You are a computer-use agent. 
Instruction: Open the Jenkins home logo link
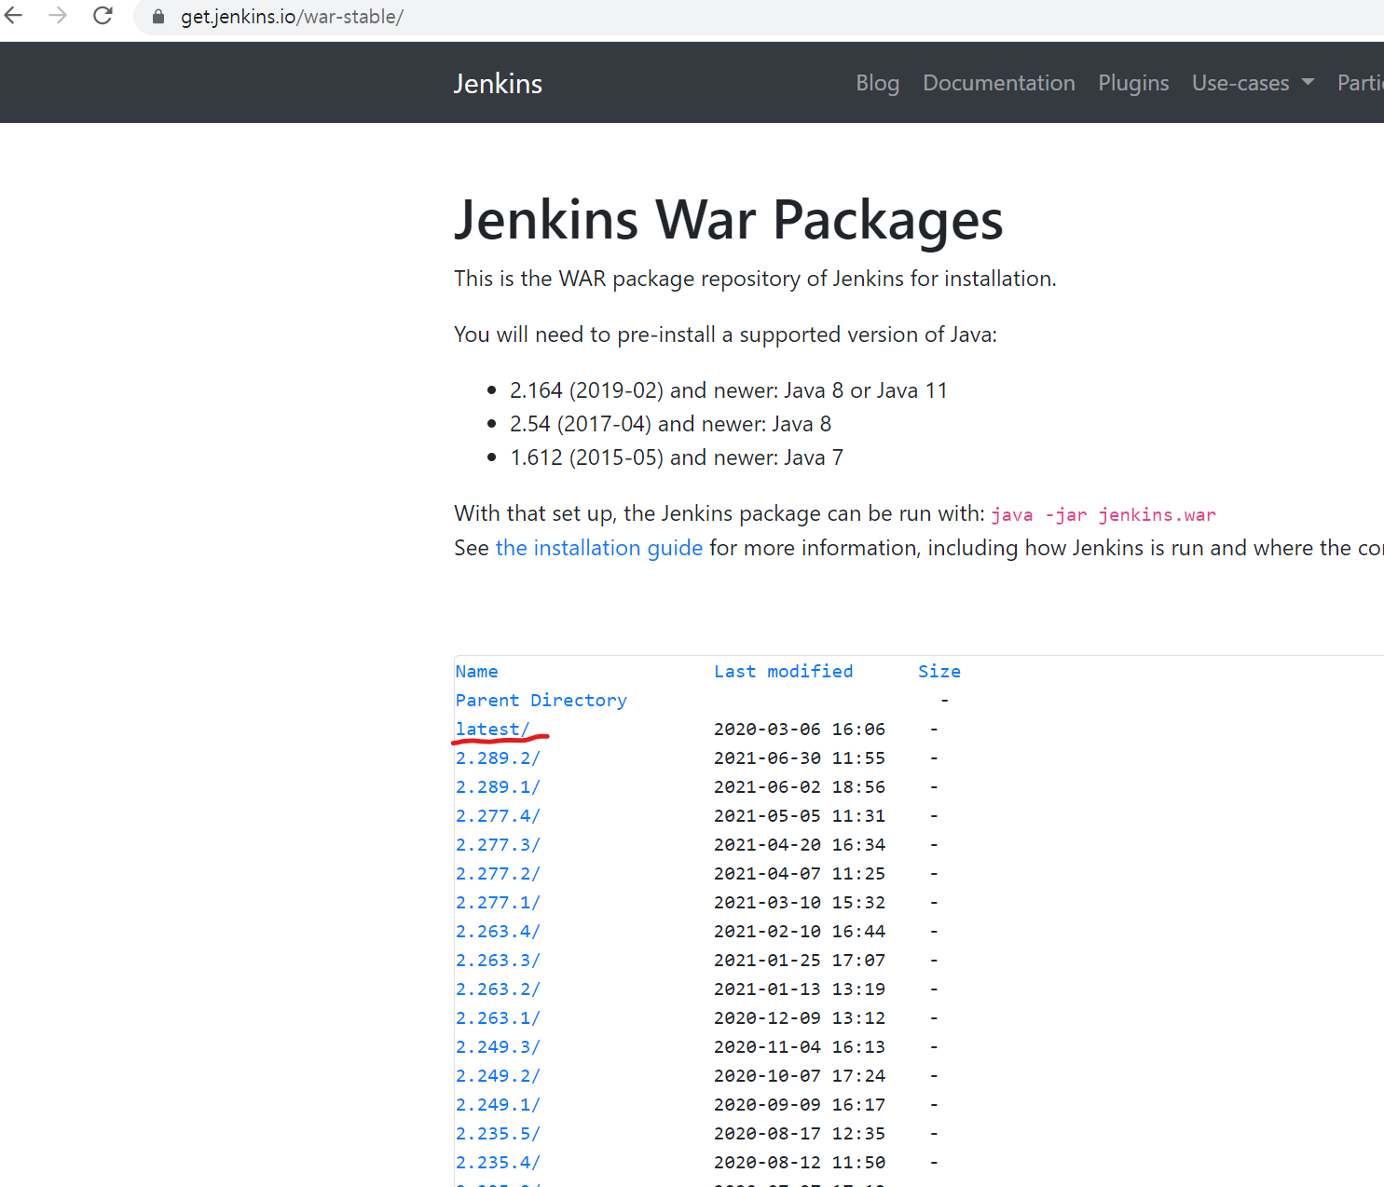(x=498, y=84)
